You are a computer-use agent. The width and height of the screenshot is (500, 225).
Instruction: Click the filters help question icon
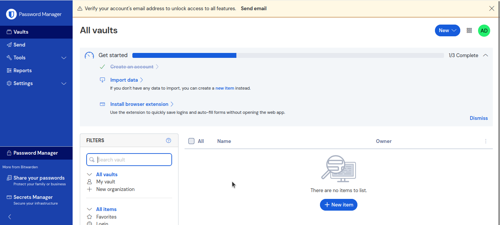coord(168,141)
